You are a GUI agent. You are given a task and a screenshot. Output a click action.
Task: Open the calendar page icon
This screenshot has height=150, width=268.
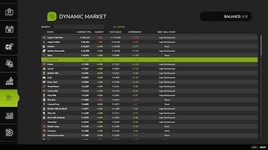point(9,29)
